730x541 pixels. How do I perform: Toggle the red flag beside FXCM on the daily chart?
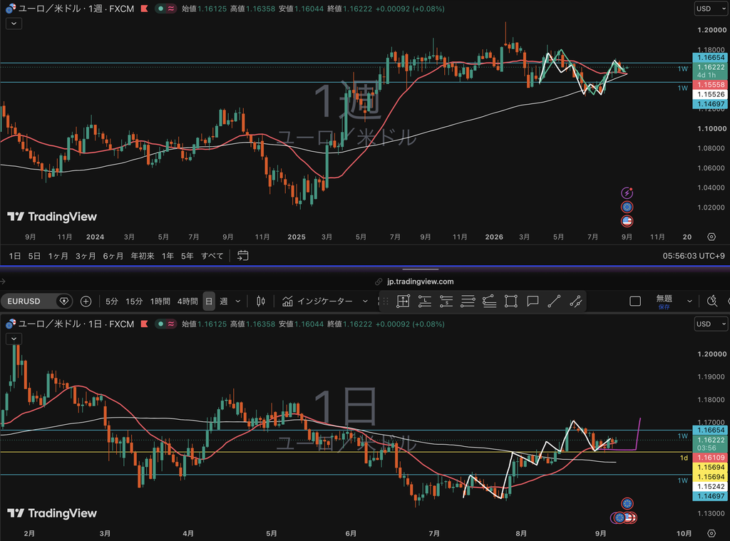pyautogui.click(x=144, y=324)
